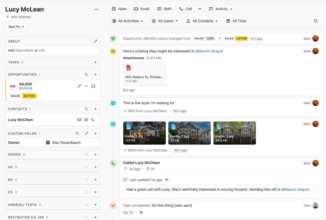
Task: Click the comment icon on the $8,000 opportunity
Action: click(x=93, y=86)
